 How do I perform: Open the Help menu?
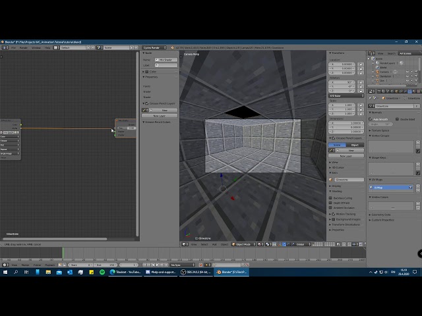(x=47, y=47)
